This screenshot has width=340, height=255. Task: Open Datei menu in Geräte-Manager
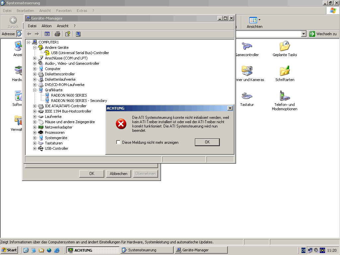(32, 26)
